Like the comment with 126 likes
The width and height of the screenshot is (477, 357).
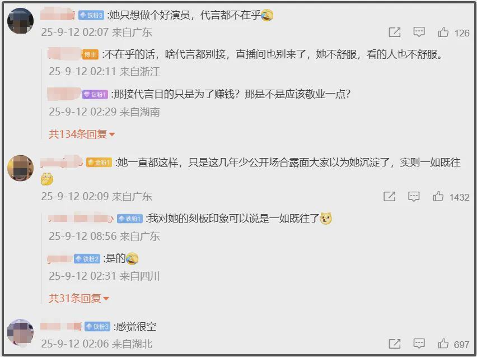(x=443, y=33)
